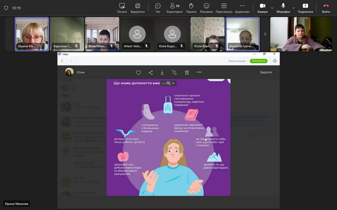Click the Закрити button
The width and height of the screenshot is (337, 210).
(x=266, y=72)
